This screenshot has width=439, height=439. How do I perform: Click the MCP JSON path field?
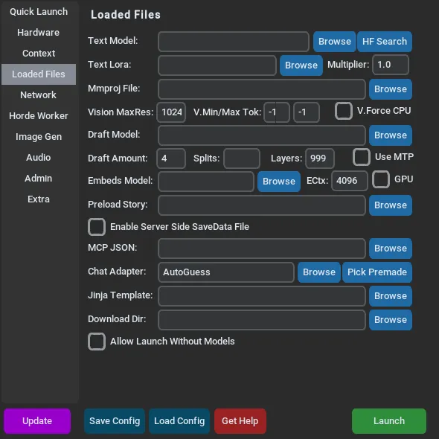click(x=262, y=249)
